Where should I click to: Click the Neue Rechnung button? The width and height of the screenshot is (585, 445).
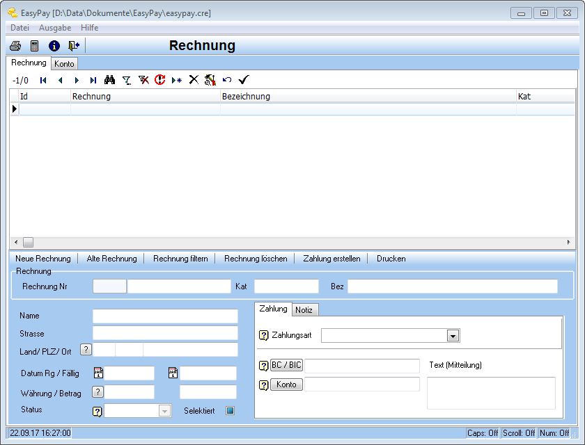(43, 259)
